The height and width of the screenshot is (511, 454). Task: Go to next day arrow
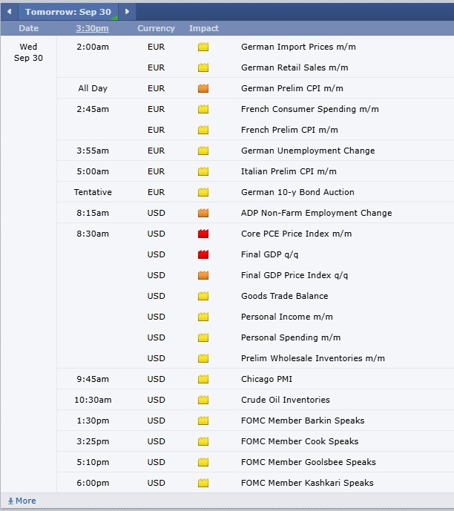pyautogui.click(x=127, y=12)
